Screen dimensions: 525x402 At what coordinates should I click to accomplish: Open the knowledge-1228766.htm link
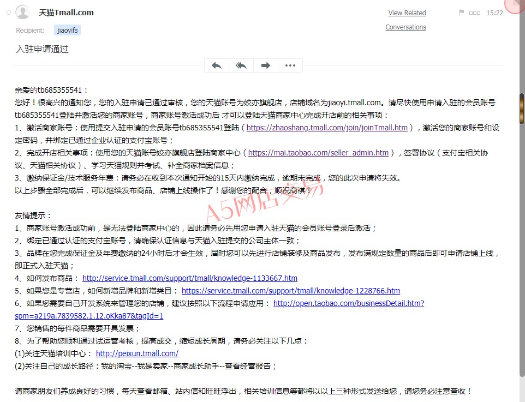click(x=291, y=291)
